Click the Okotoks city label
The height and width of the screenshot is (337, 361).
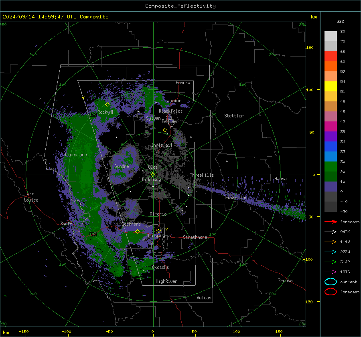[160, 267]
